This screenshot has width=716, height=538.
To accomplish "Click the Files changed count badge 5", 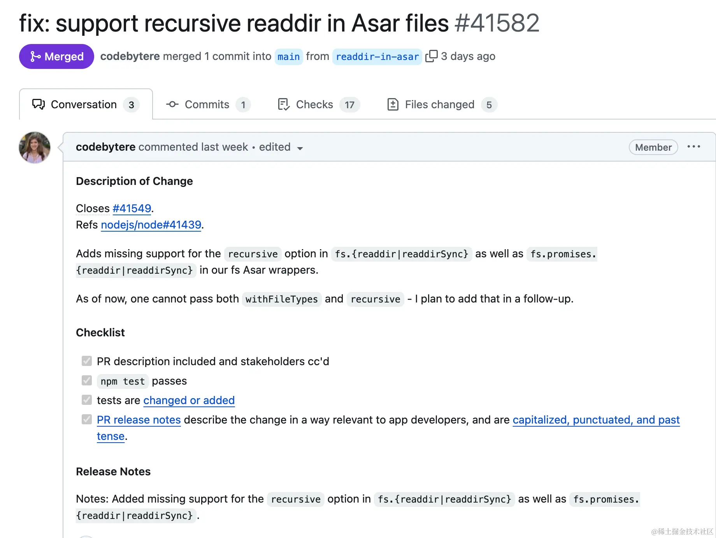I will 489,105.
